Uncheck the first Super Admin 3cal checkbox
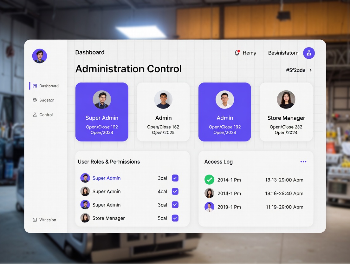 coord(175,178)
